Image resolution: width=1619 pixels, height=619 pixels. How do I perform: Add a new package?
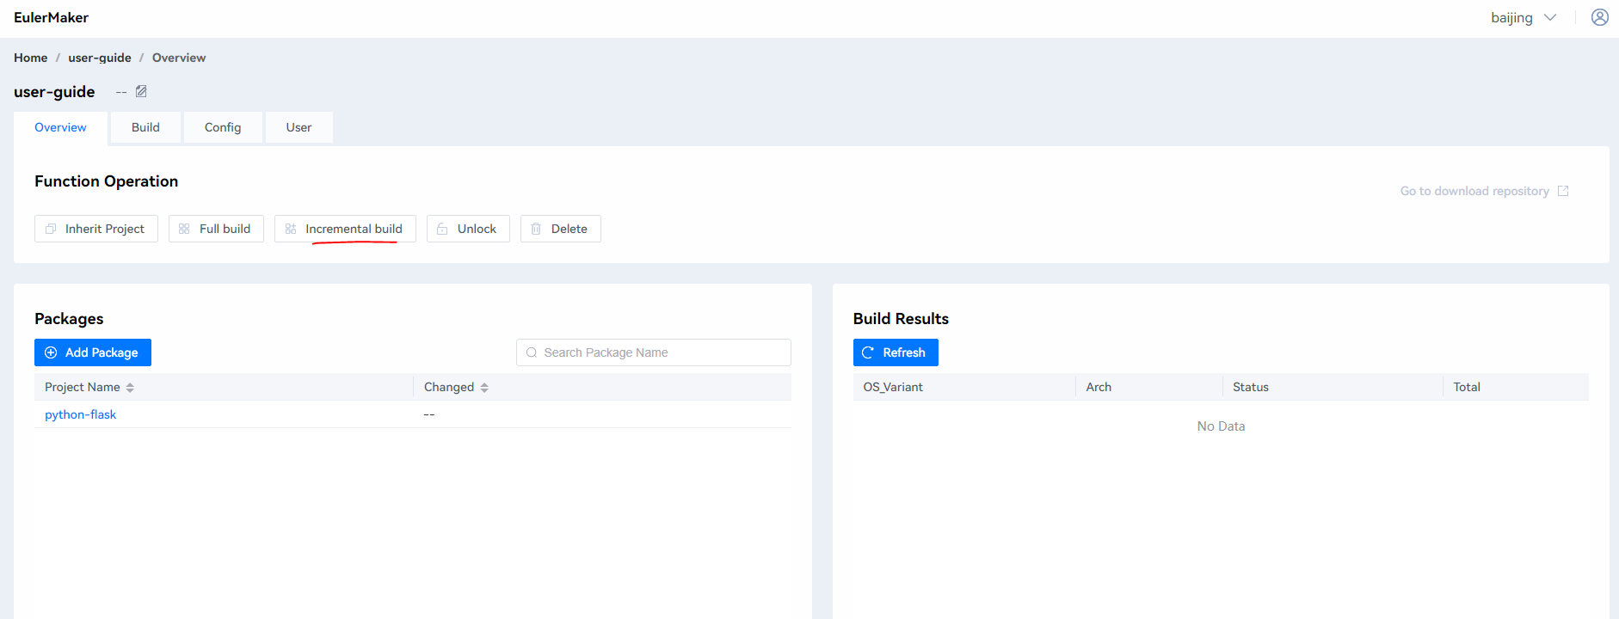[93, 352]
